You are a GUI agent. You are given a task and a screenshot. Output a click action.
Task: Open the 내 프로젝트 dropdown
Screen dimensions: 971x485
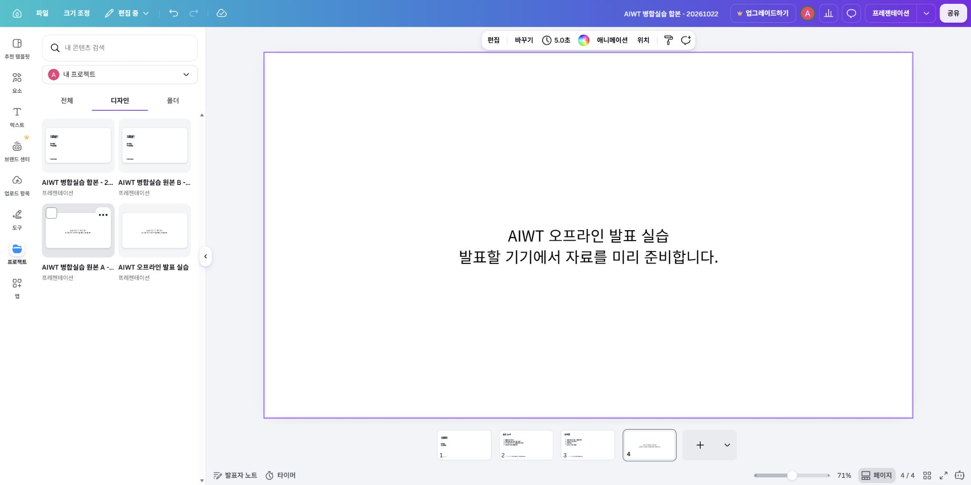[x=120, y=75]
